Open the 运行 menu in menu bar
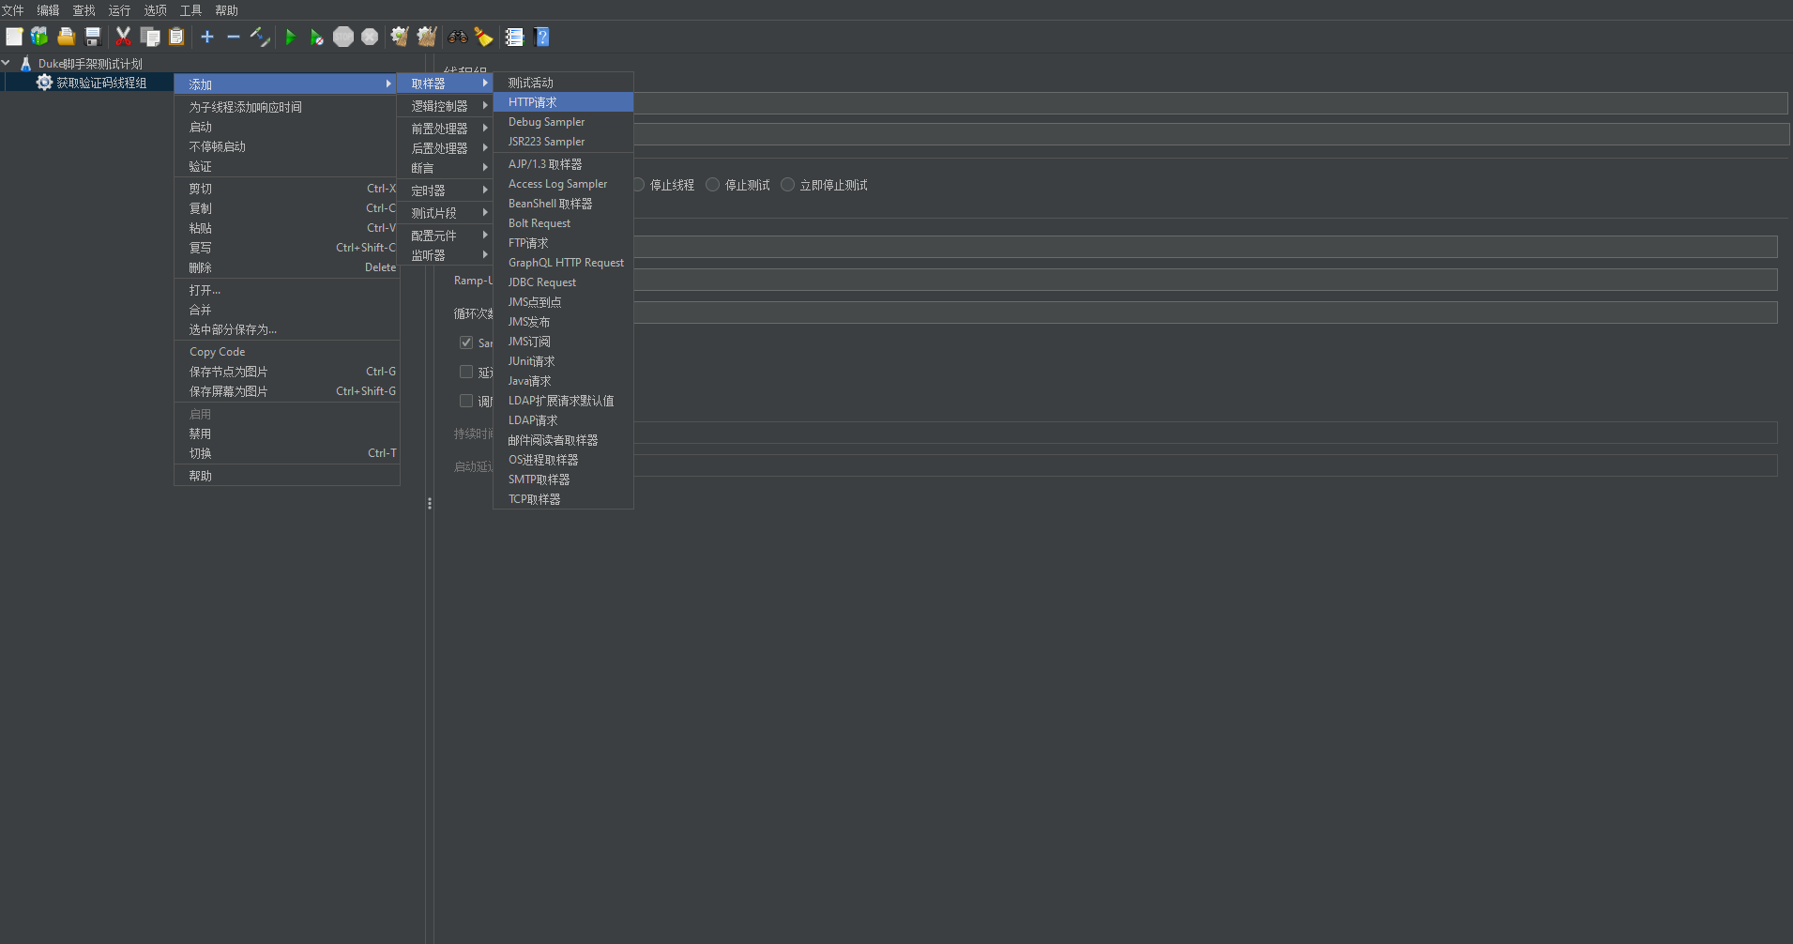 coord(119,10)
